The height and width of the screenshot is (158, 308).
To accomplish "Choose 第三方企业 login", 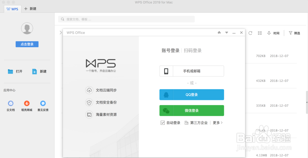I will point(196,123).
